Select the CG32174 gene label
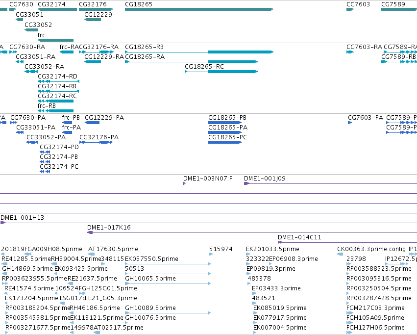417x335 pixels. [x=51, y=4]
